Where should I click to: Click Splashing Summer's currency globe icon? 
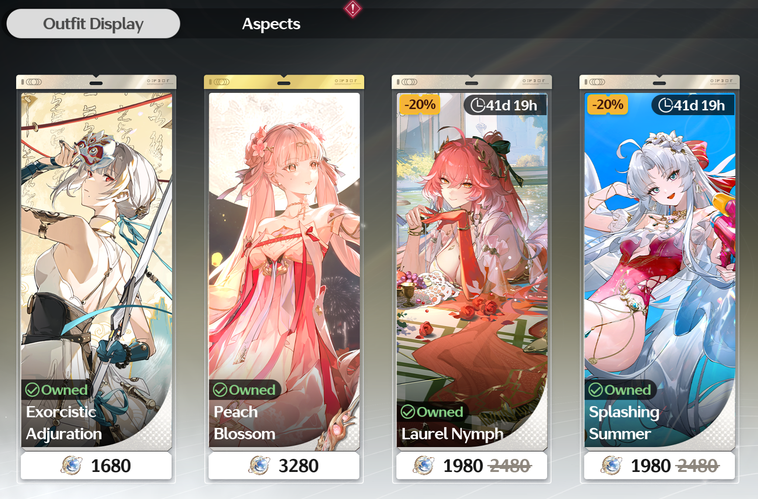coord(611,465)
